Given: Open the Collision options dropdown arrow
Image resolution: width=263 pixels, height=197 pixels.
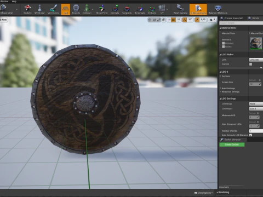Looking at the screenshot, I should [93, 9].
